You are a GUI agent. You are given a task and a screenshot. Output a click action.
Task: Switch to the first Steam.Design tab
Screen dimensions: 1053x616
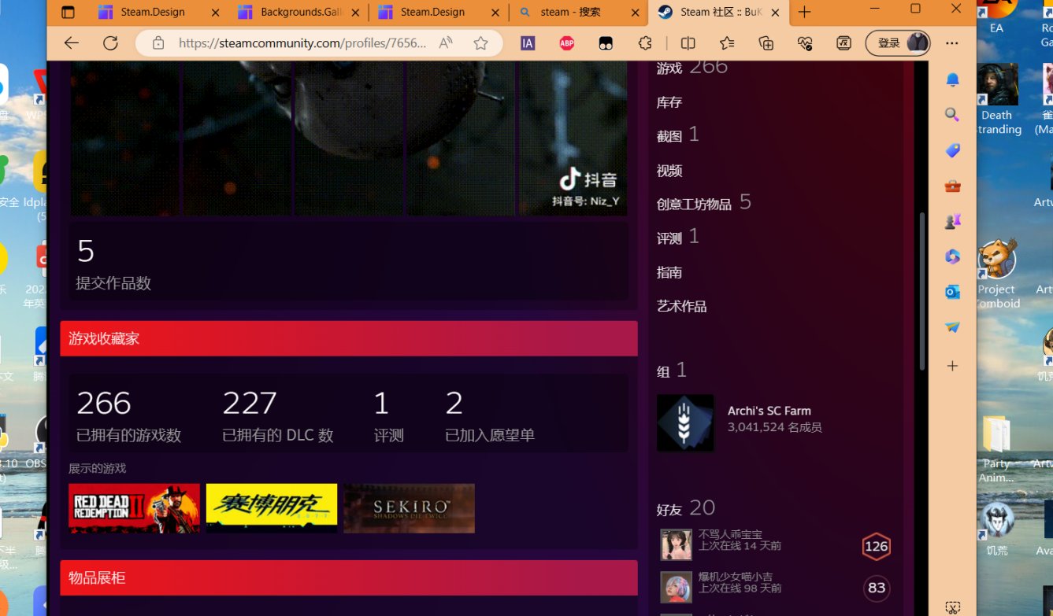[158, 12]
